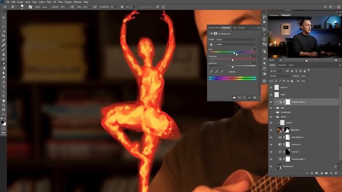Select the Hand tool
Image resolution: width=342 pixels, height=192 pixels.
[4, 100]
